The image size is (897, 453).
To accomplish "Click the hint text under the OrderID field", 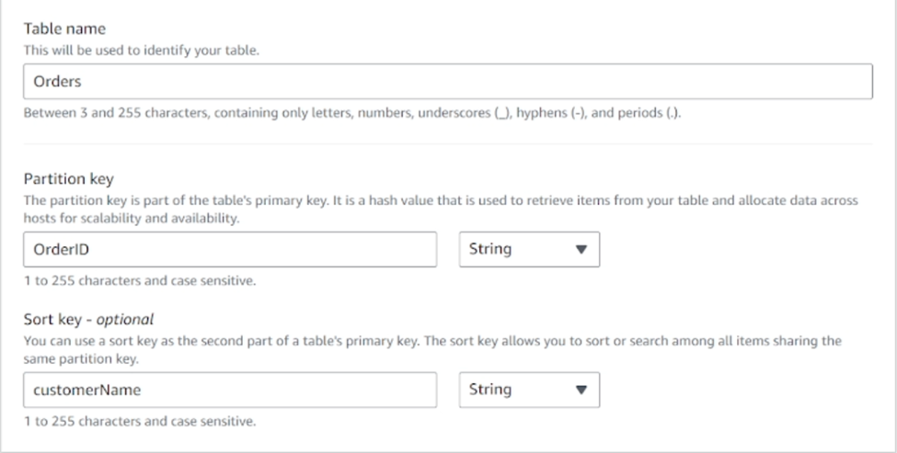I will pos(140,280).
